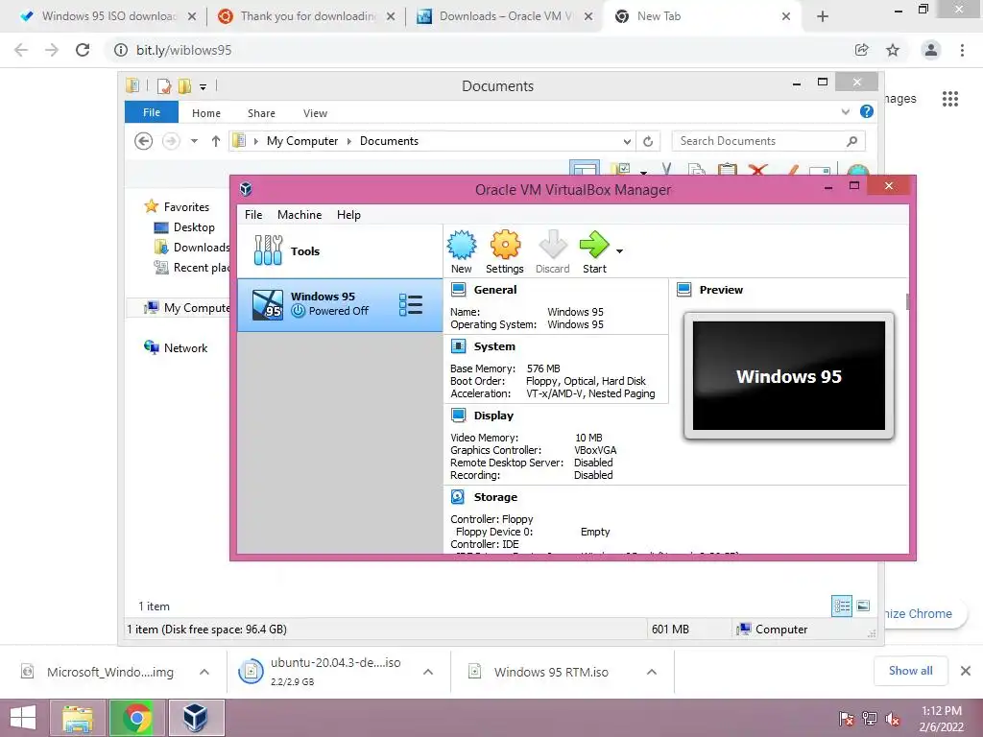The width and height of the screenshot is (983, 737).
Task: Open the Start button dropdown arrow
Action: click(x=619, y=251)
